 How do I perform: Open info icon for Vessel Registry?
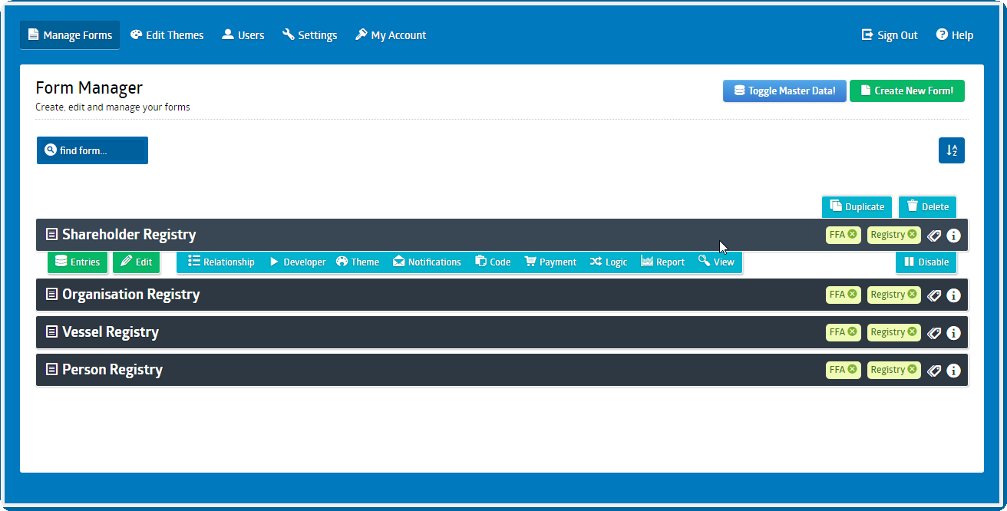[953, 333]
